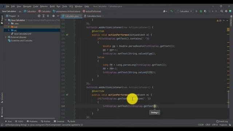Viewport: 233px width, 131px height.
Task: Open the Problems tool window button
Action: click(32, 121)
